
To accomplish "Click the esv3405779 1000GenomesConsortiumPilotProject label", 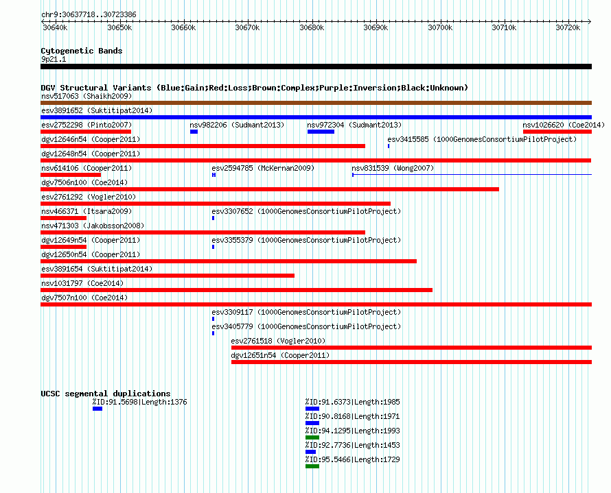I will point(306,326).
